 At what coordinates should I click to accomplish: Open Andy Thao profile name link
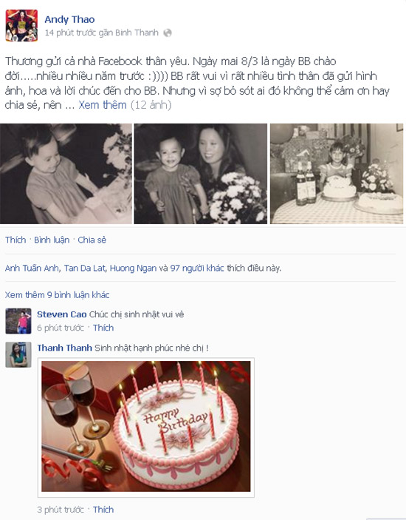pos(69,19)
